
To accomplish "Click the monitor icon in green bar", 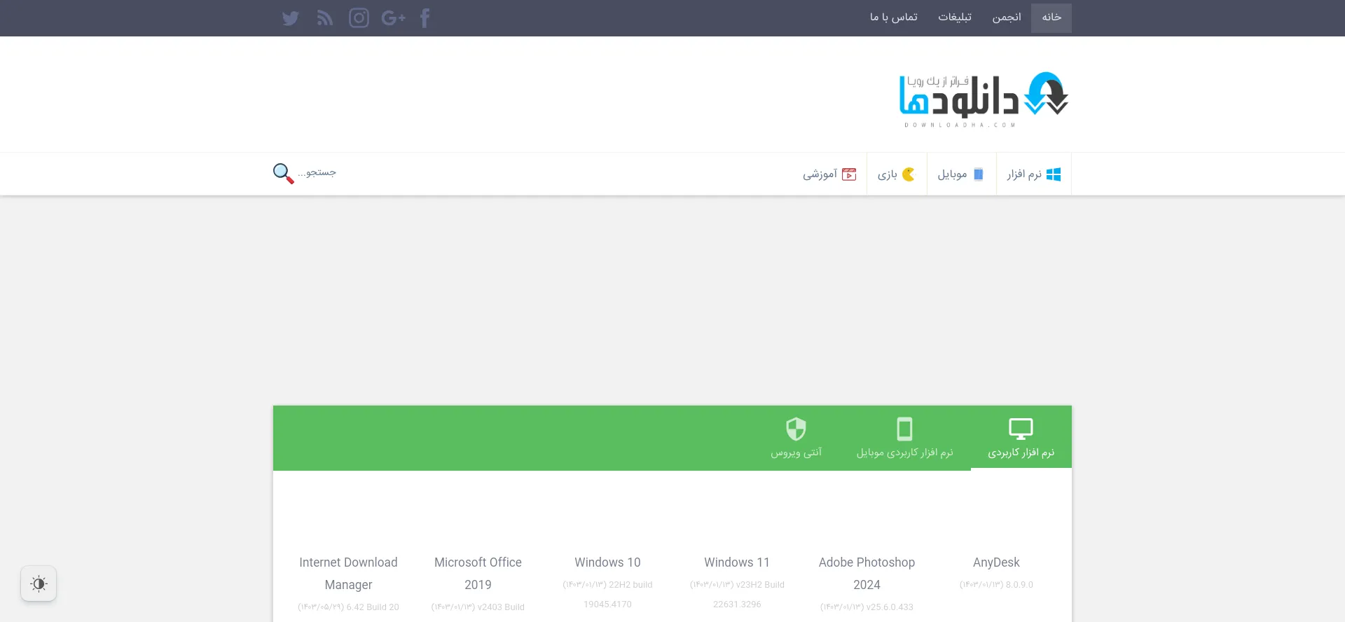I will 1021,428.
